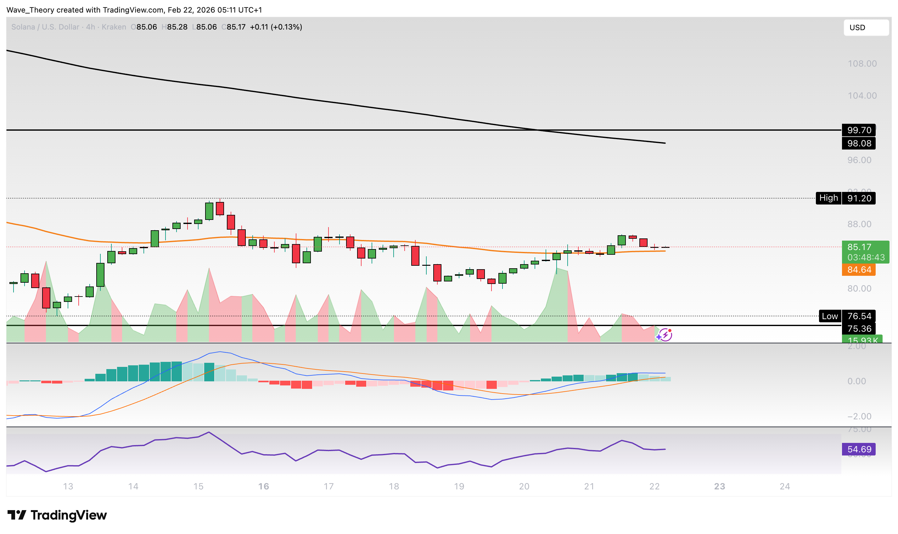This screenshot has width=898, height=534.
Task: Select the Kraken exchange name in the legend
Action: pyautogui.click(x=113, y=27)
